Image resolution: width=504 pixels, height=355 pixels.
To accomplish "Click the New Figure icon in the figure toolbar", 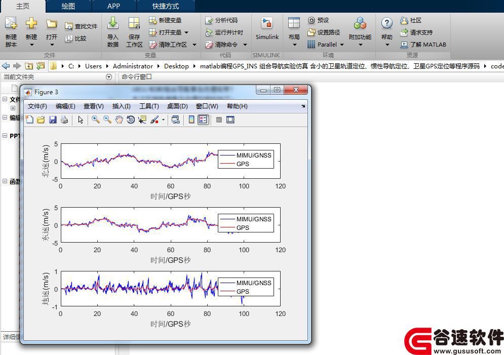I will click(x=29, y=120).
